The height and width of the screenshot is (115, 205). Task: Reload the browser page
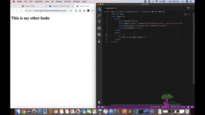point(21,11)
